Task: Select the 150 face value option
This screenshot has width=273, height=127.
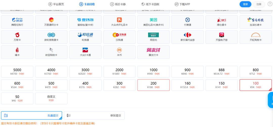Action: tap(222, 85)
